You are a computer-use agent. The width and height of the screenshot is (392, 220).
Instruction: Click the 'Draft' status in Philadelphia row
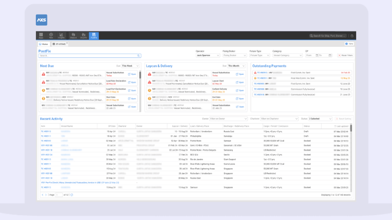(x=306, y=137)
